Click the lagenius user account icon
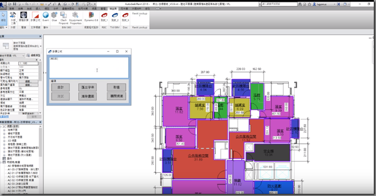376x196 pixels. 314,4
